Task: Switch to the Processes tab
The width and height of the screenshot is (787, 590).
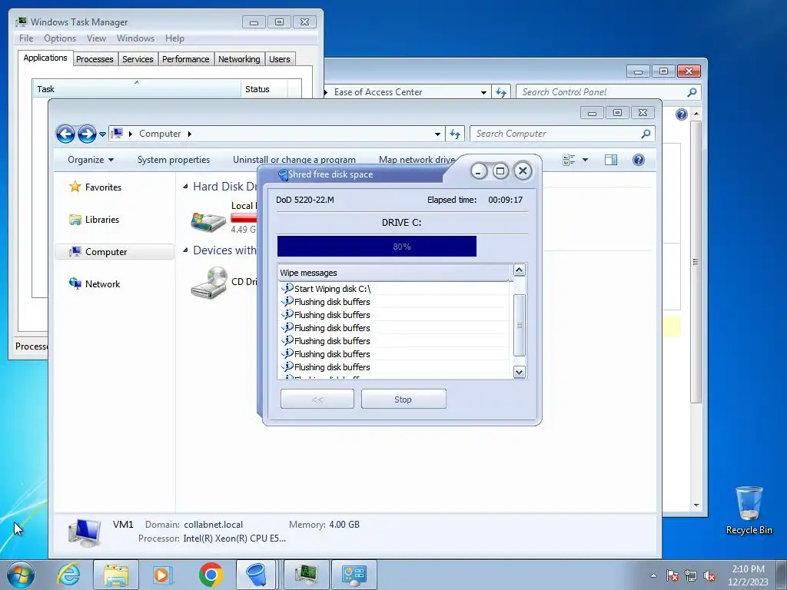Action: click(95, 59)
